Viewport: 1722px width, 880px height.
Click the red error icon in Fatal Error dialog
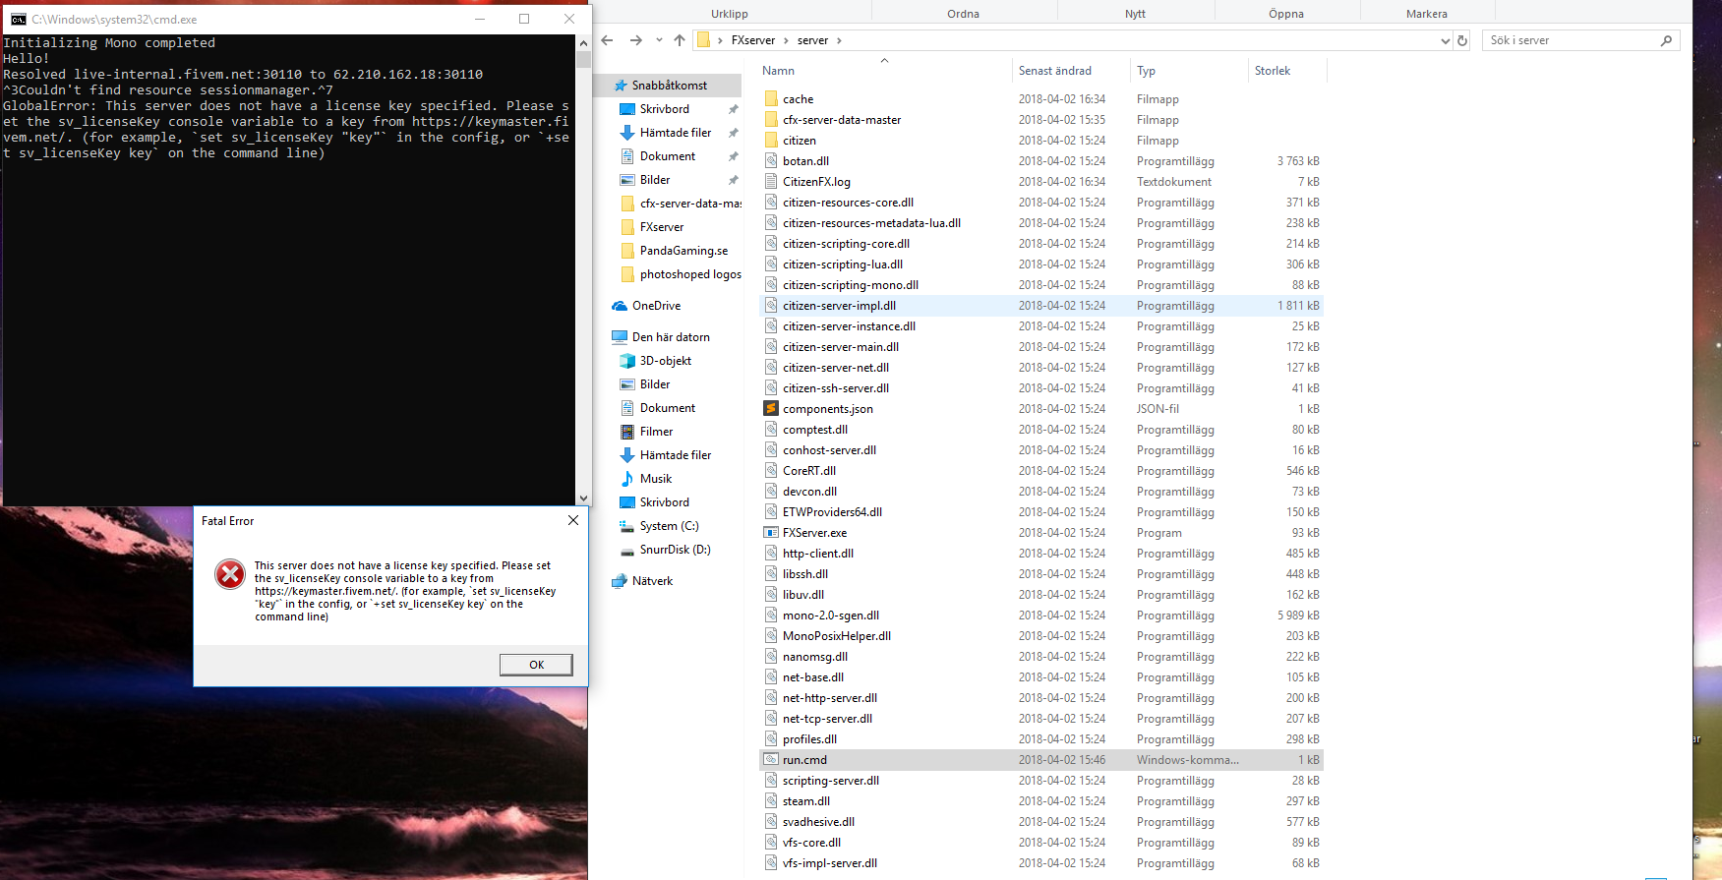point(230,574)
